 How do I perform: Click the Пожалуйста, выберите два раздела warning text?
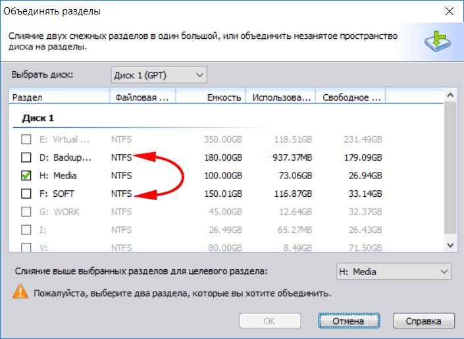182,294
